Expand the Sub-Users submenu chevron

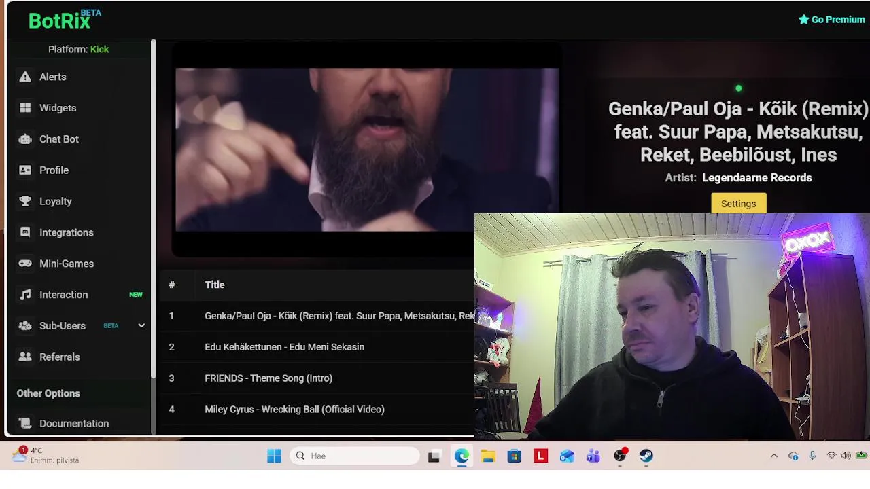point(141,326)
